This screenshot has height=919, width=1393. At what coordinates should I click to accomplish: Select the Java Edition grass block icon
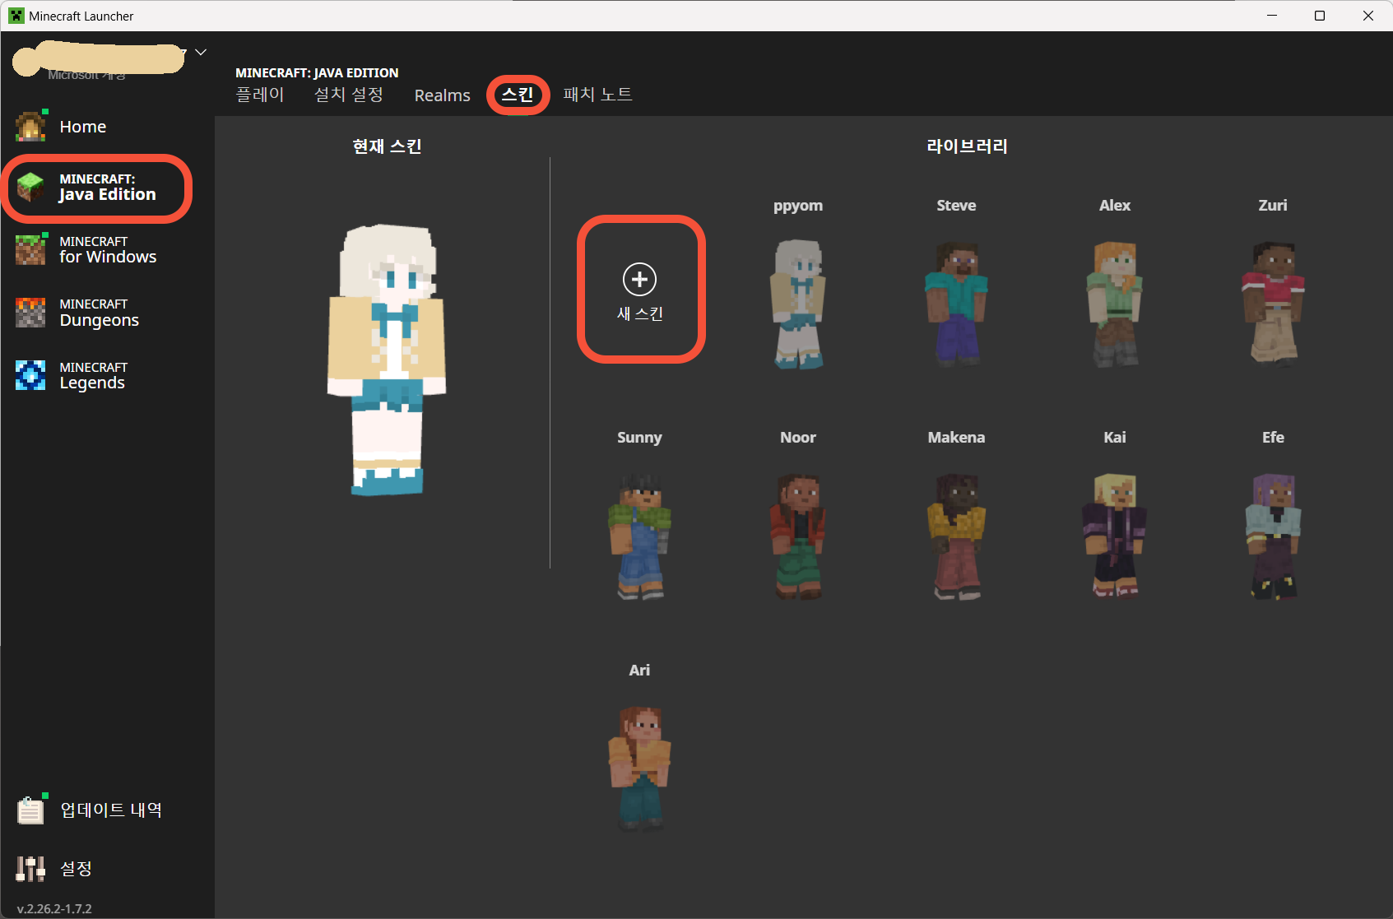(x=30, y=187)
